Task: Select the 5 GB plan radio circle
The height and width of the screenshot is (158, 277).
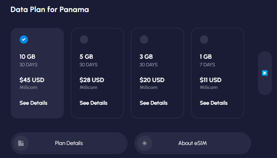Action: tap(84, 39)
